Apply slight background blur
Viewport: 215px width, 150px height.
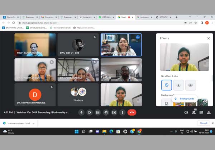pos(178,85)
